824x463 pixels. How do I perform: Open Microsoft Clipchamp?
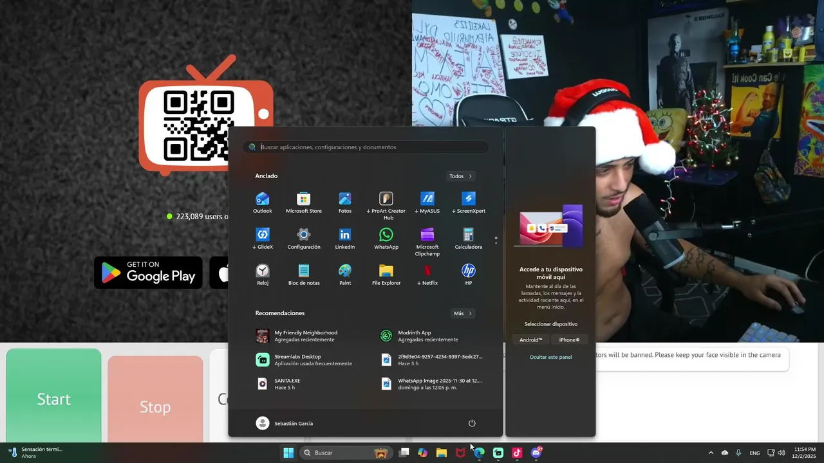pos(427,242)
